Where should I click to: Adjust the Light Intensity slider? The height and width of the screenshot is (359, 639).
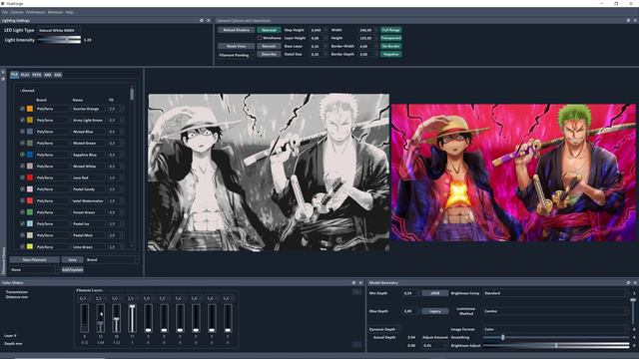[x=59, y=40]
